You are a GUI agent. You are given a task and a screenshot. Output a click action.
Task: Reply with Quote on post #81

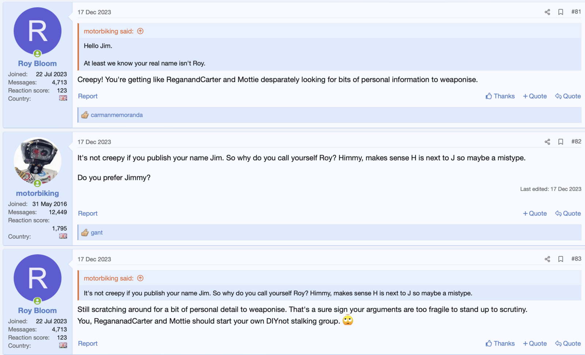click(568, 96)
